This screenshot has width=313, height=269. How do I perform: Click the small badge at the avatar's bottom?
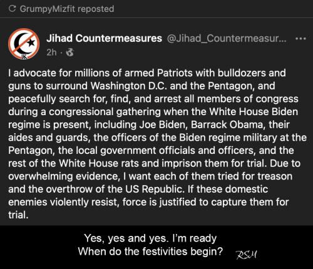[24, 57]
